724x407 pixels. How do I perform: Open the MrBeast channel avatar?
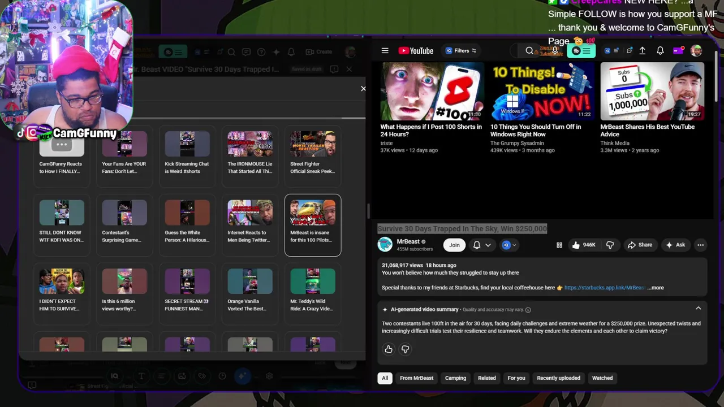pyautogui.click(x=385, y=245)
